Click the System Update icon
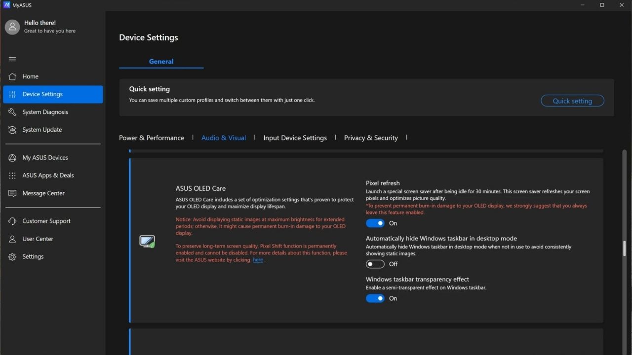Image resolution: width=632 pixels, height=355 pixels. (x=12, y=130)
